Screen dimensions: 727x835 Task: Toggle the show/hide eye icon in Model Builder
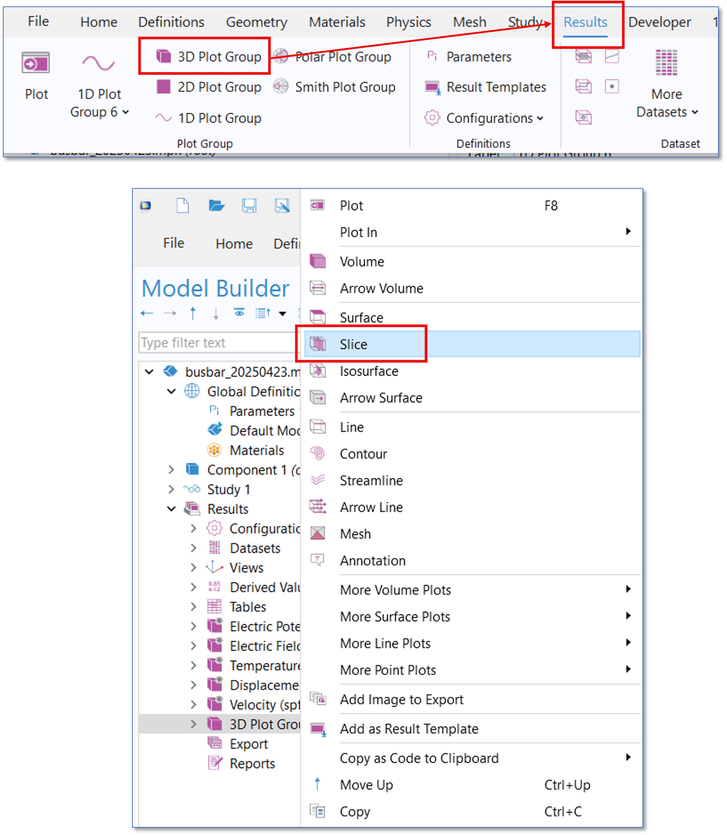[239, 312]
